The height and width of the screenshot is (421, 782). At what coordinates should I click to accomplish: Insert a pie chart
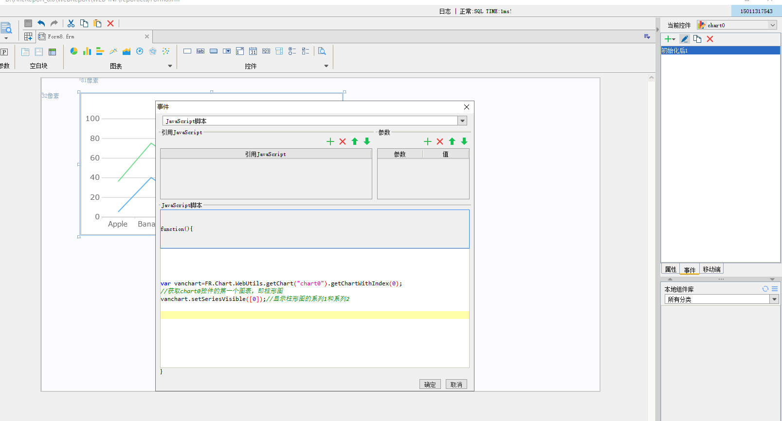coord(74,51)
